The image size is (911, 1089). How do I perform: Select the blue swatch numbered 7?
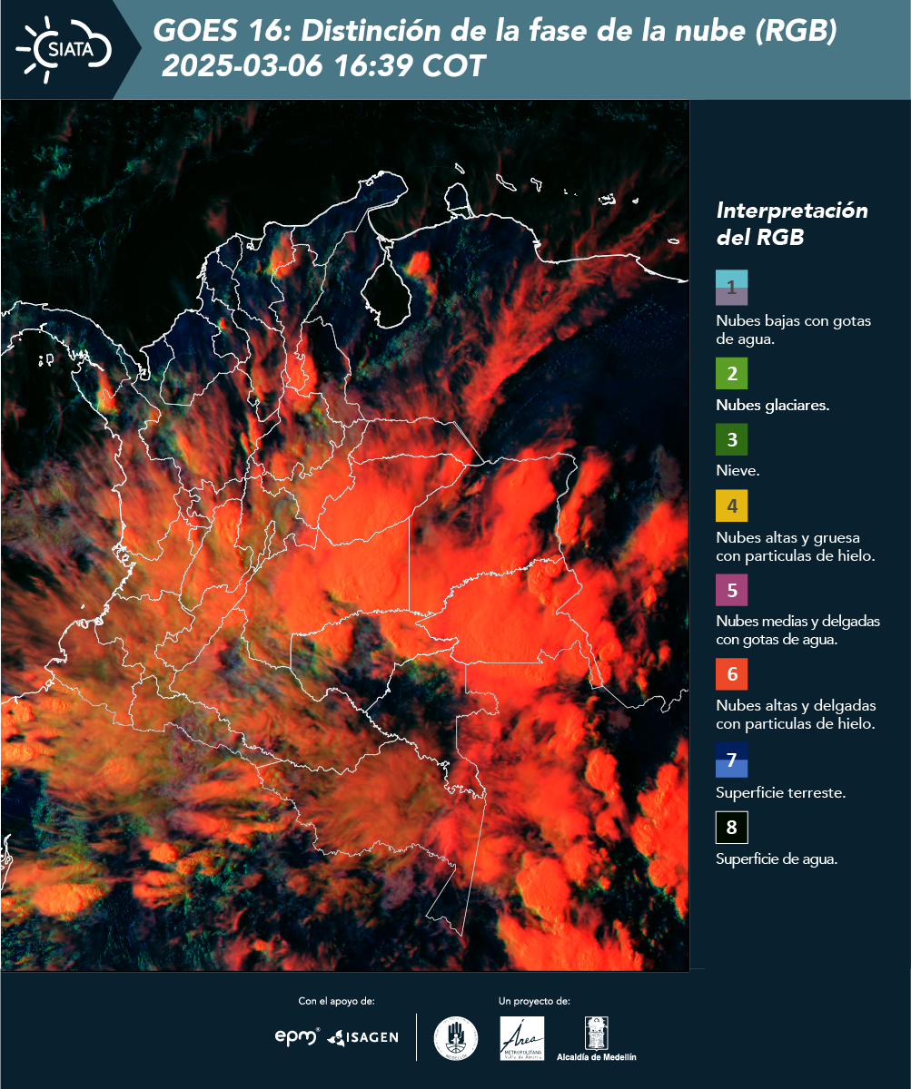tap(731, 760)
